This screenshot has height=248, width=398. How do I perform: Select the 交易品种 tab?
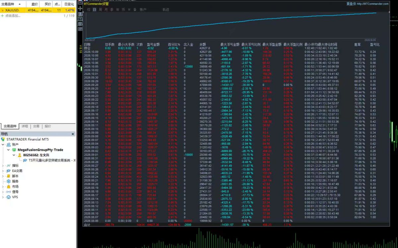tap(10, 126)
